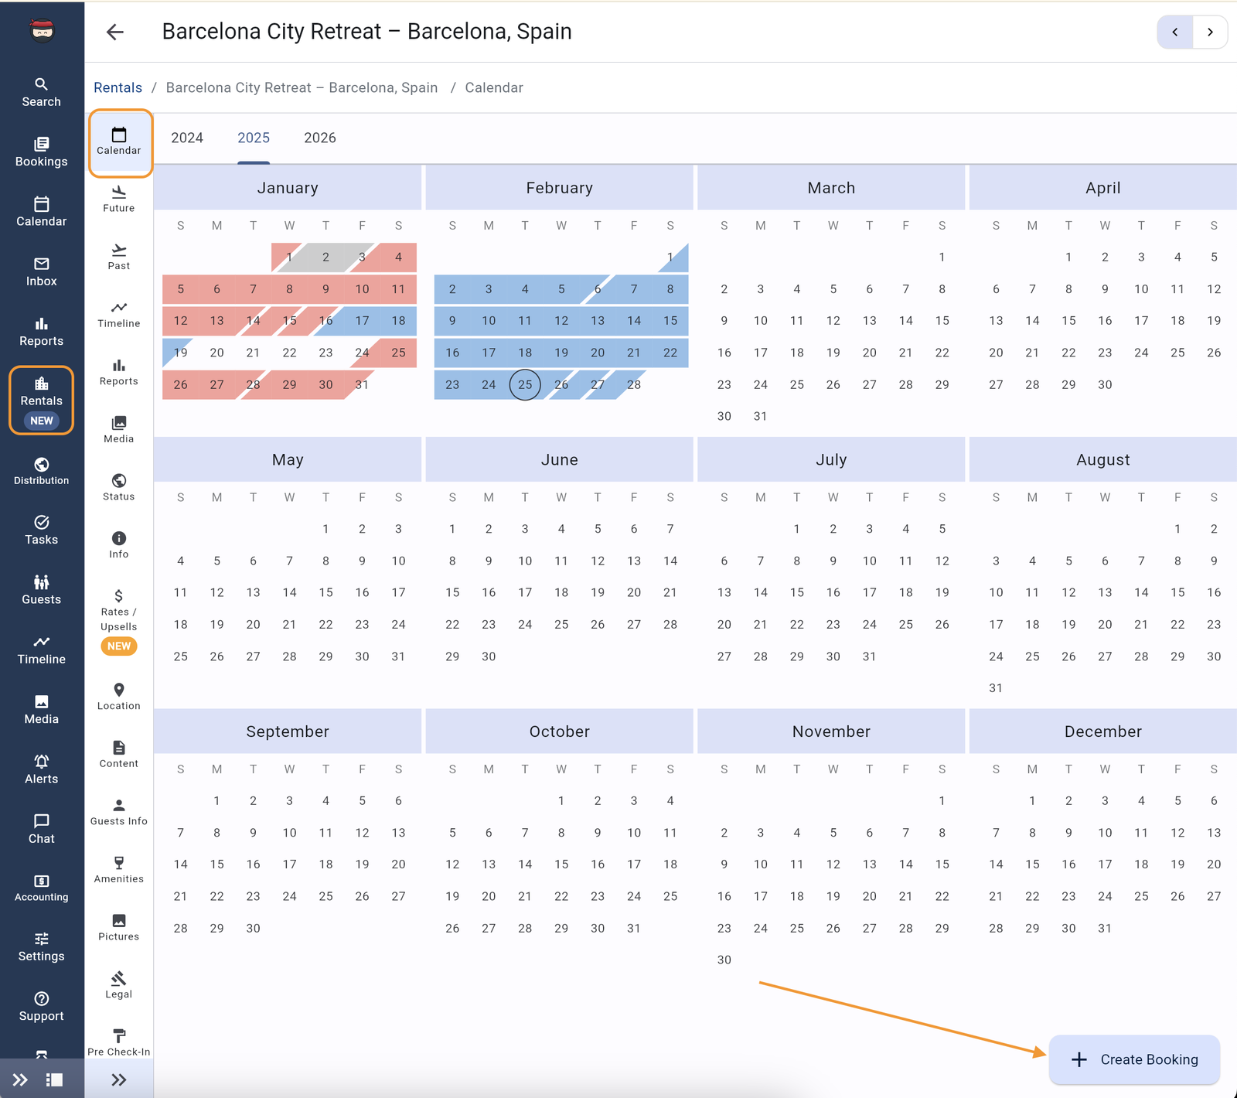Navigate back using the left chevron arrow
Screen dimensions: 1237x1098
(x=1174, y=32)
